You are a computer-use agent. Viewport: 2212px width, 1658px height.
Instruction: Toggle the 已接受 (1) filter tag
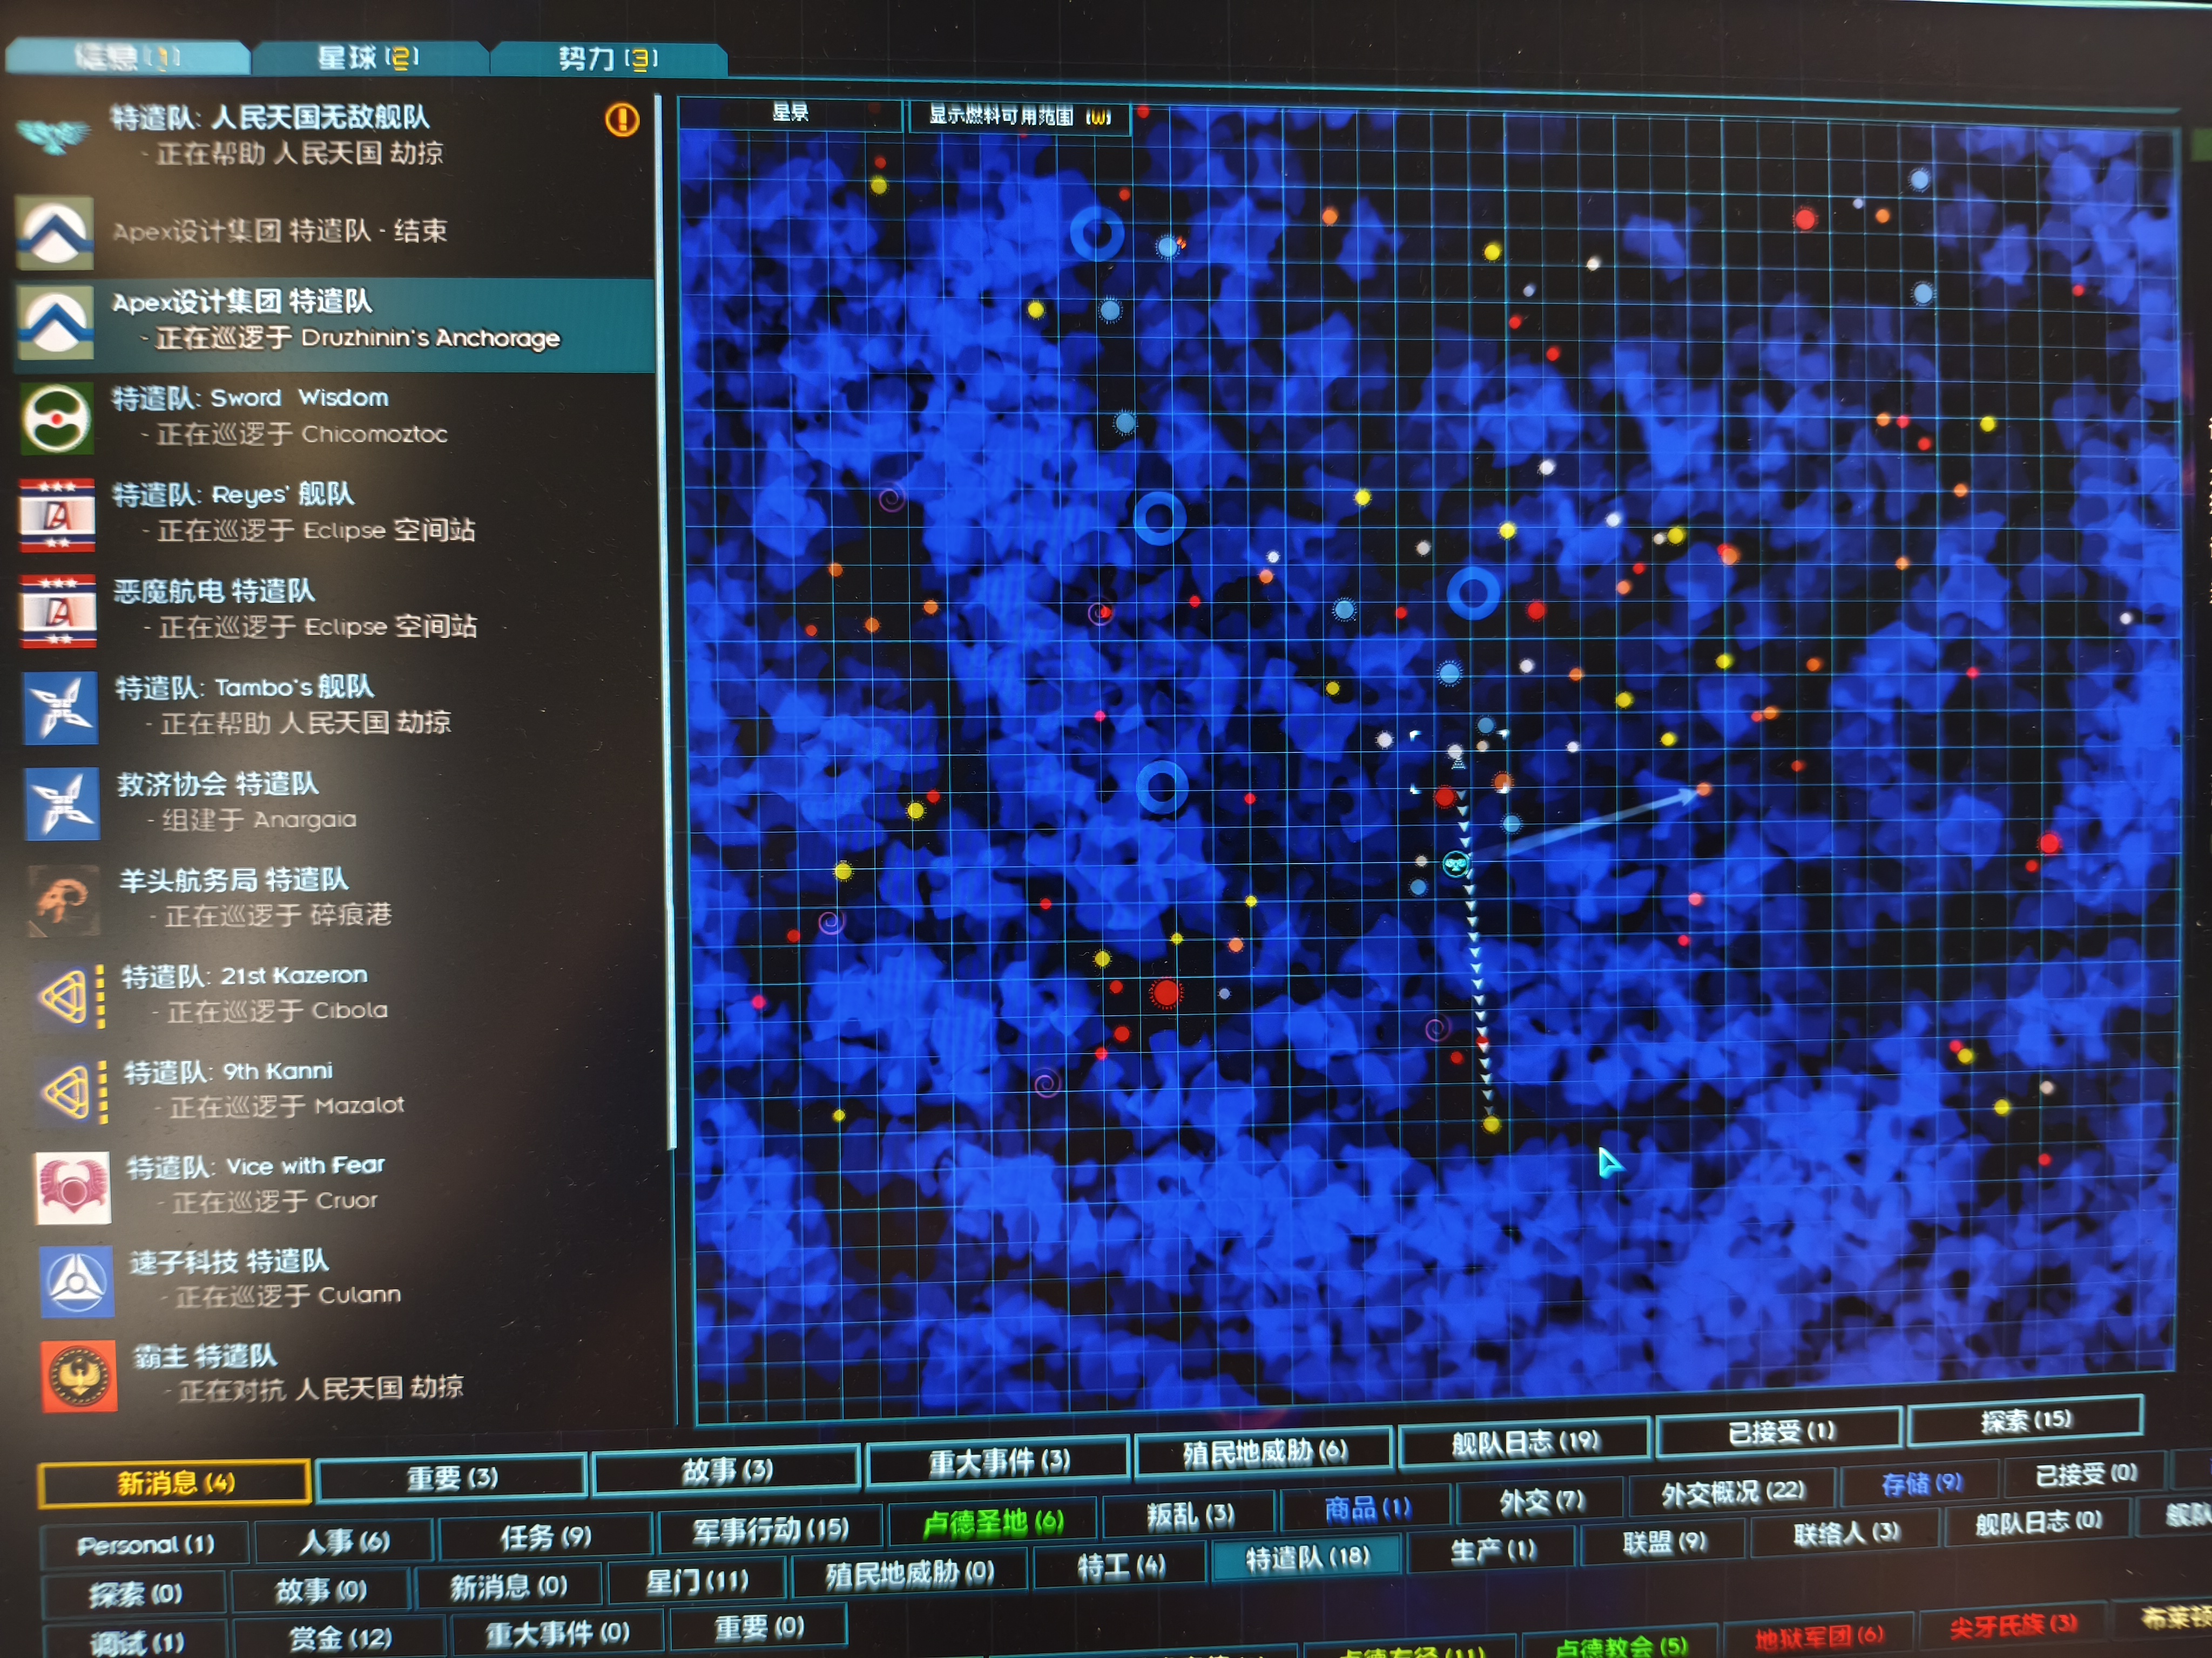click(1780, 1431)
